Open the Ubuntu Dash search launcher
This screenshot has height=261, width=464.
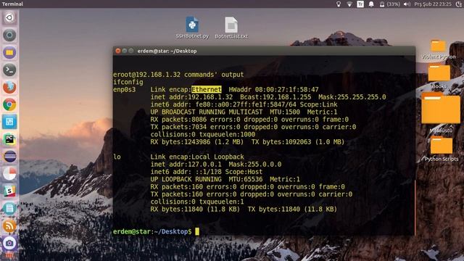9,17
